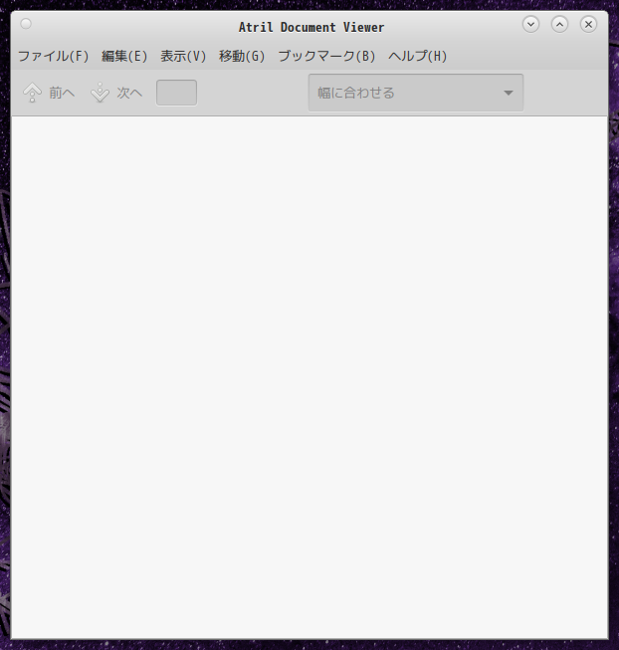
Task: Minimize the Atril Document Viewer window
Action: (530, 25)
